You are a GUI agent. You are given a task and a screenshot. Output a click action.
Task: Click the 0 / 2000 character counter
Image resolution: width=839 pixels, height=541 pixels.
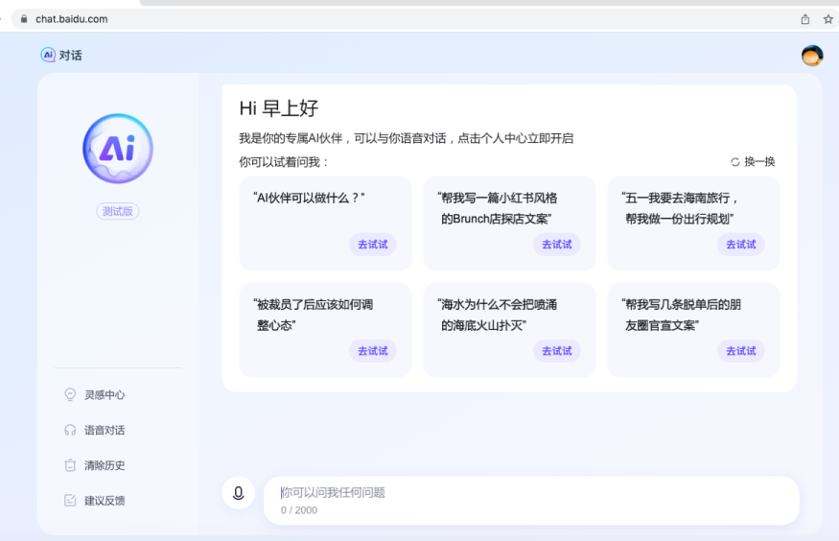299,510
